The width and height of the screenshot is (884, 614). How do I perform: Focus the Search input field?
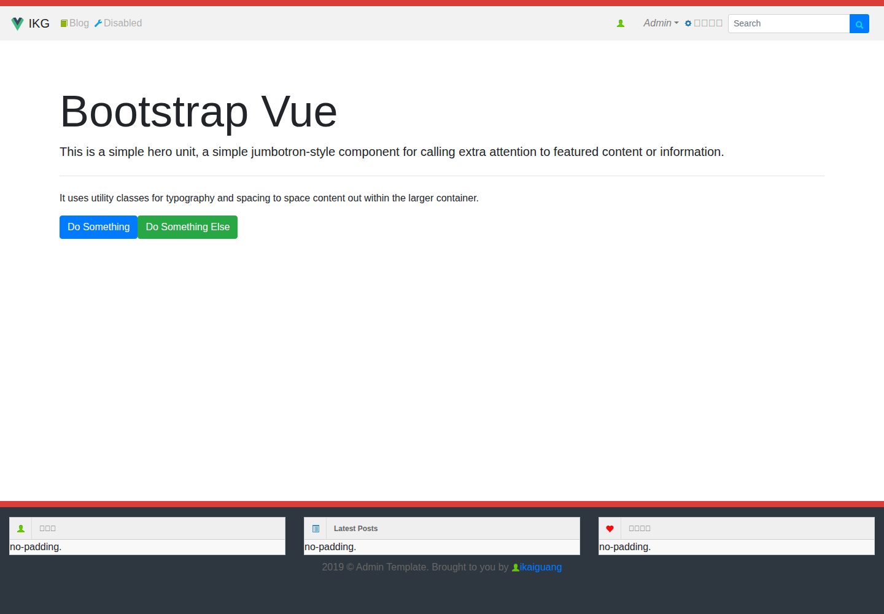point(789,23)
